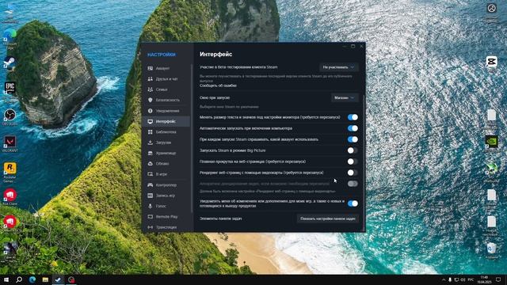Open Загрузки section download icon
This screenshot has height=285, width=507.
click(150, 142)
